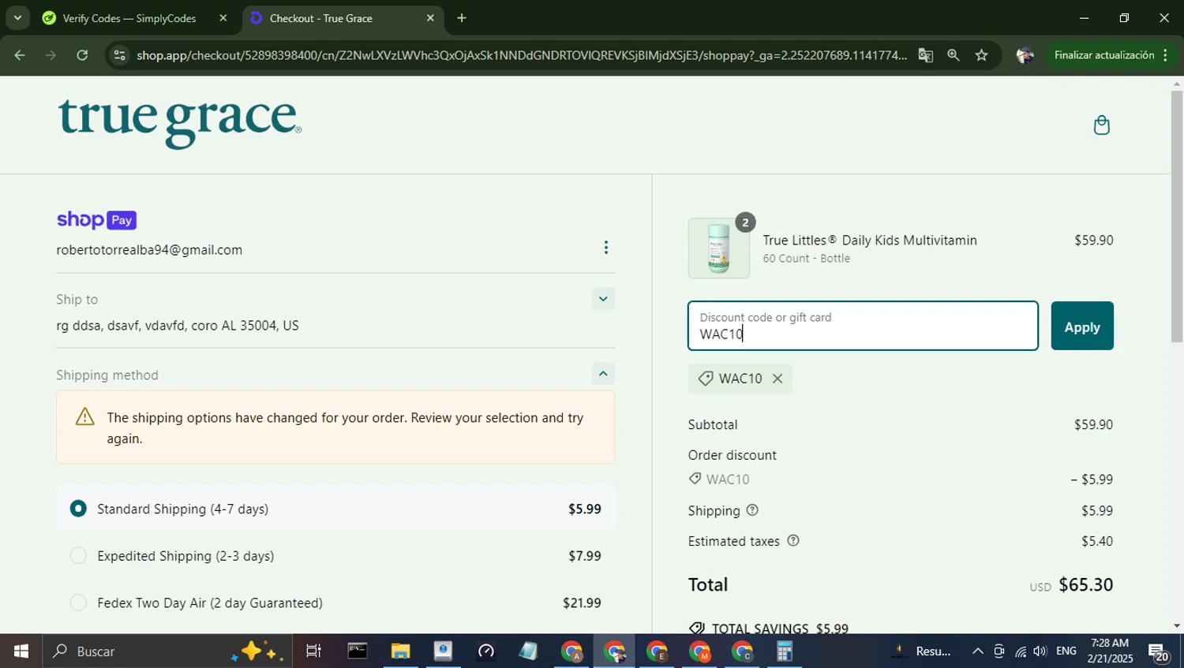This screenshot has height=668, width=1184.
Task: Click the page vertical scrollbar
Action: pyautogui.click(x=1177, y=217)
